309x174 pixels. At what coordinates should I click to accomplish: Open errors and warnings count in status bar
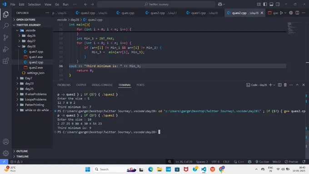pyautogui.click(x=16, y=162)
